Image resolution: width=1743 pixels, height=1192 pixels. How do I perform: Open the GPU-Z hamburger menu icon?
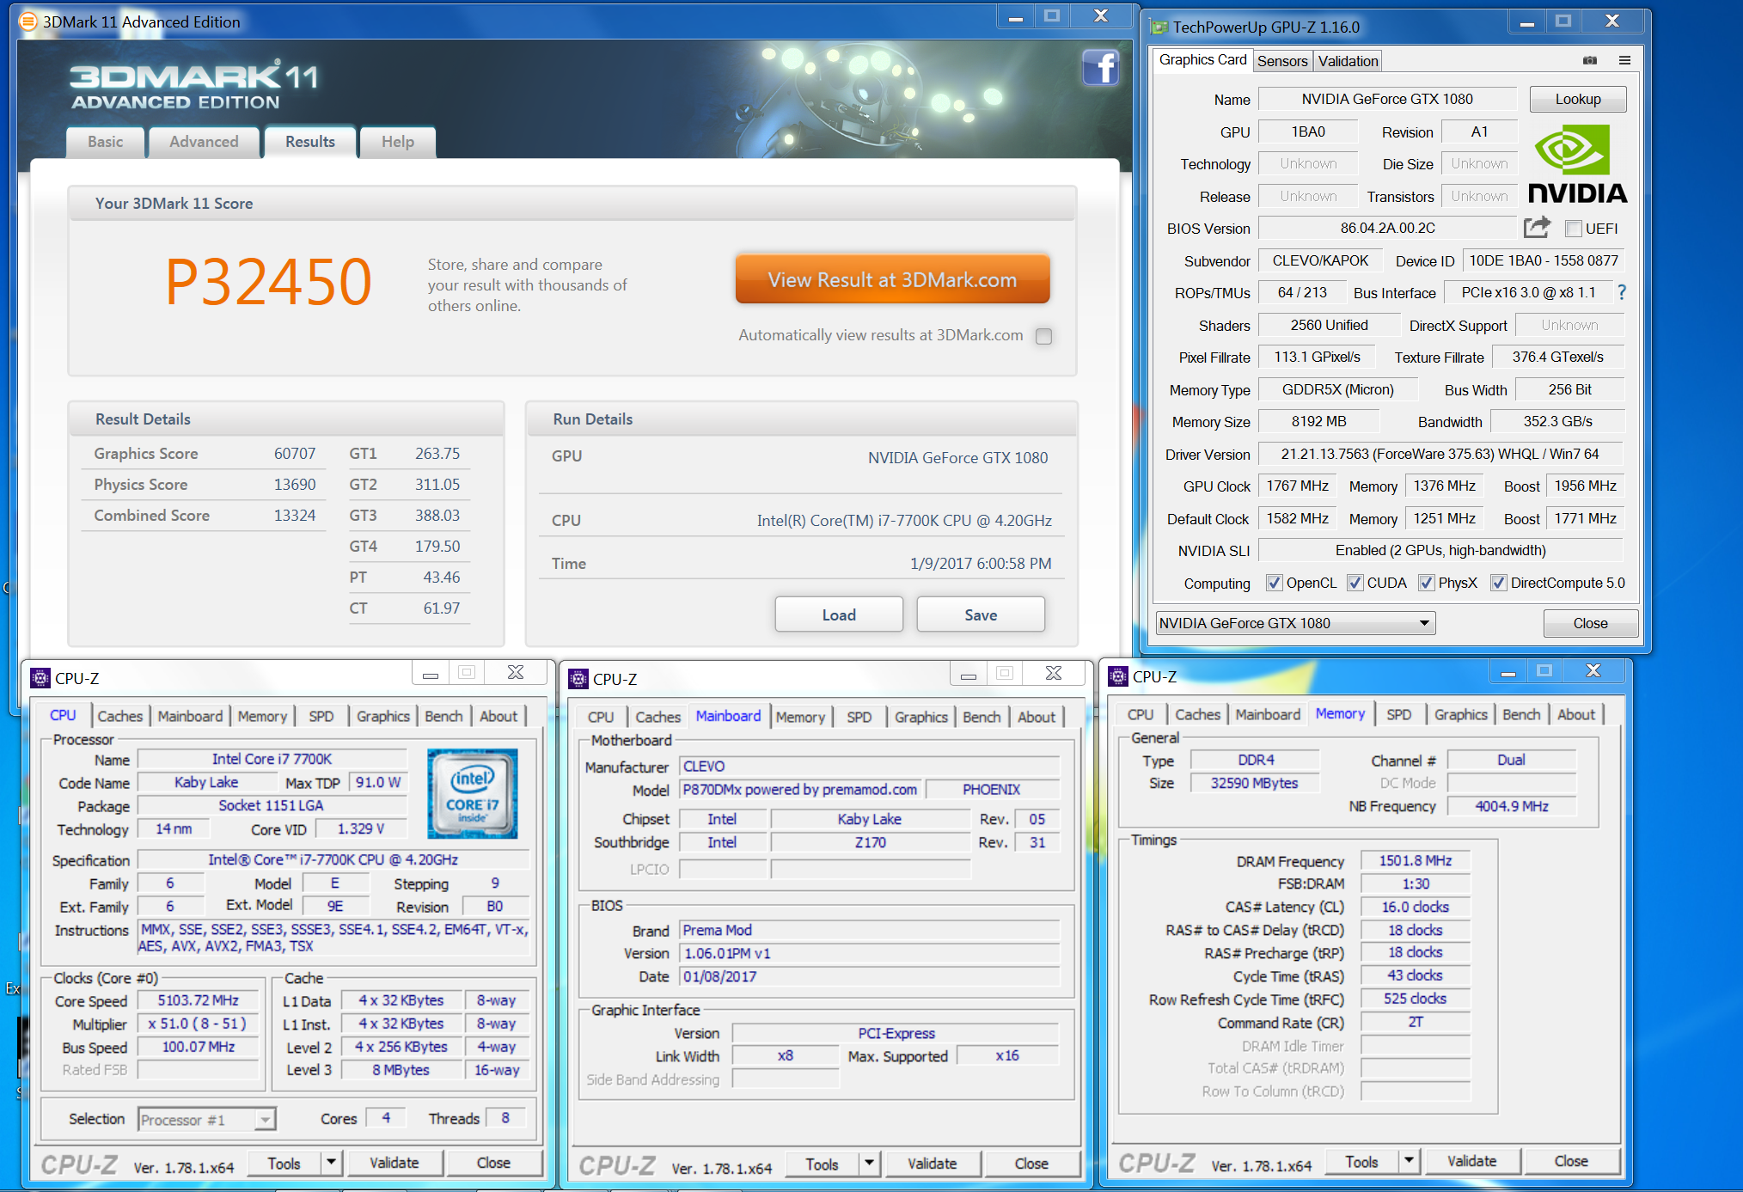click(1624, 60)
